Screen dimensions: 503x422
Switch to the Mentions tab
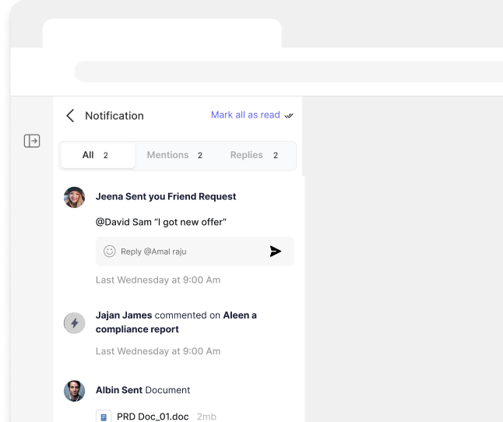coord(175,155)
